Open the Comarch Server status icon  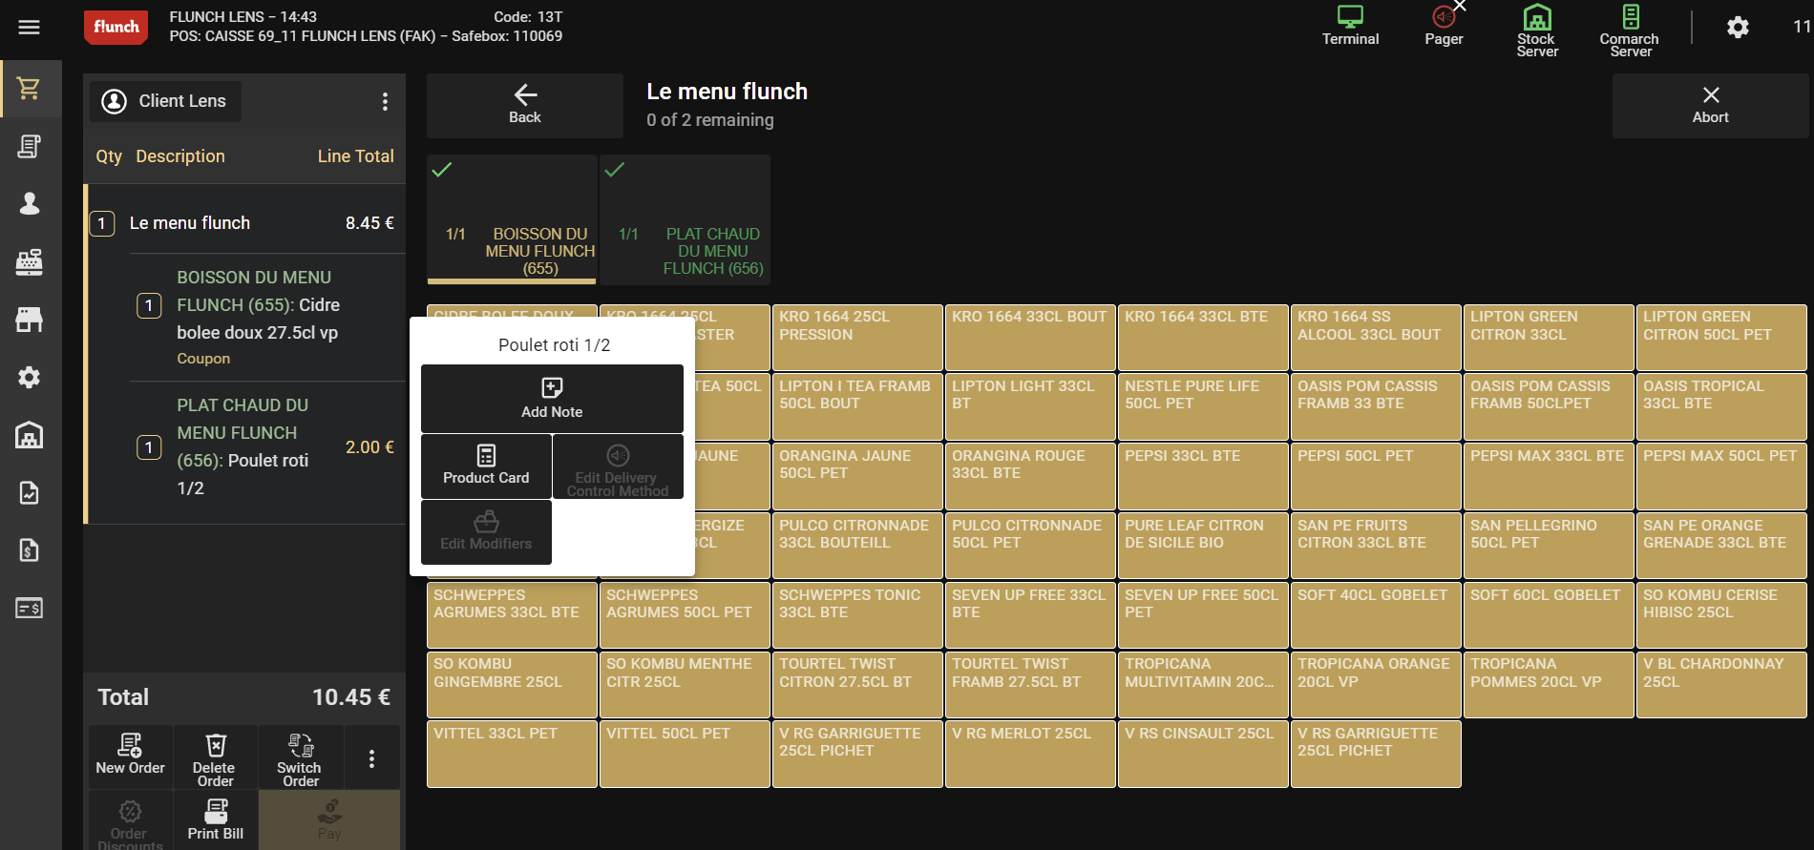[x=1630, y=30]
